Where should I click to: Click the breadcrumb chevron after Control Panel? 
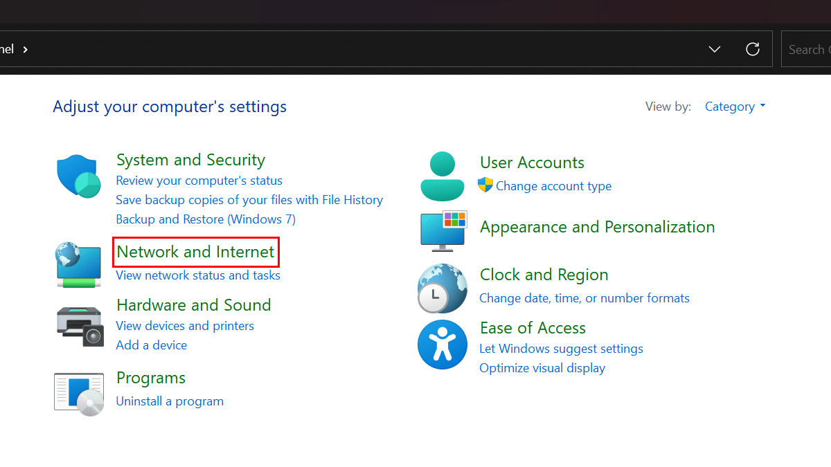(26, 49)
